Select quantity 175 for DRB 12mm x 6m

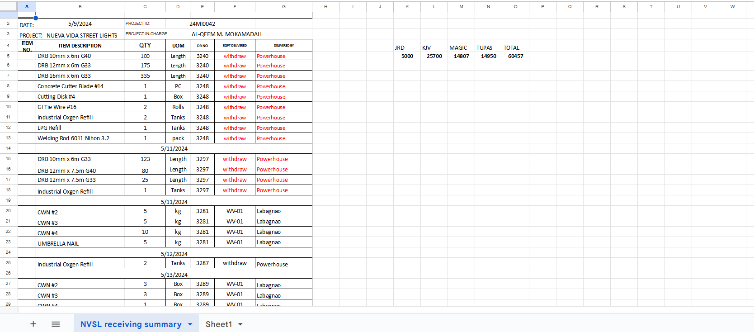point(145,66)
